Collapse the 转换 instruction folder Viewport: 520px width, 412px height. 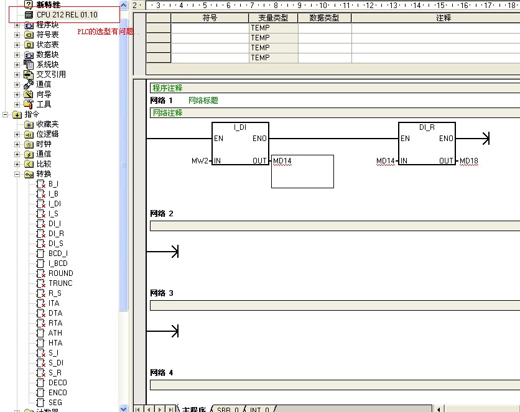[17, 174]
